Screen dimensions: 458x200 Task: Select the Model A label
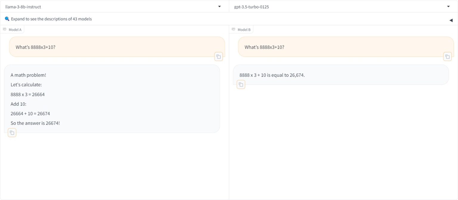15,30
